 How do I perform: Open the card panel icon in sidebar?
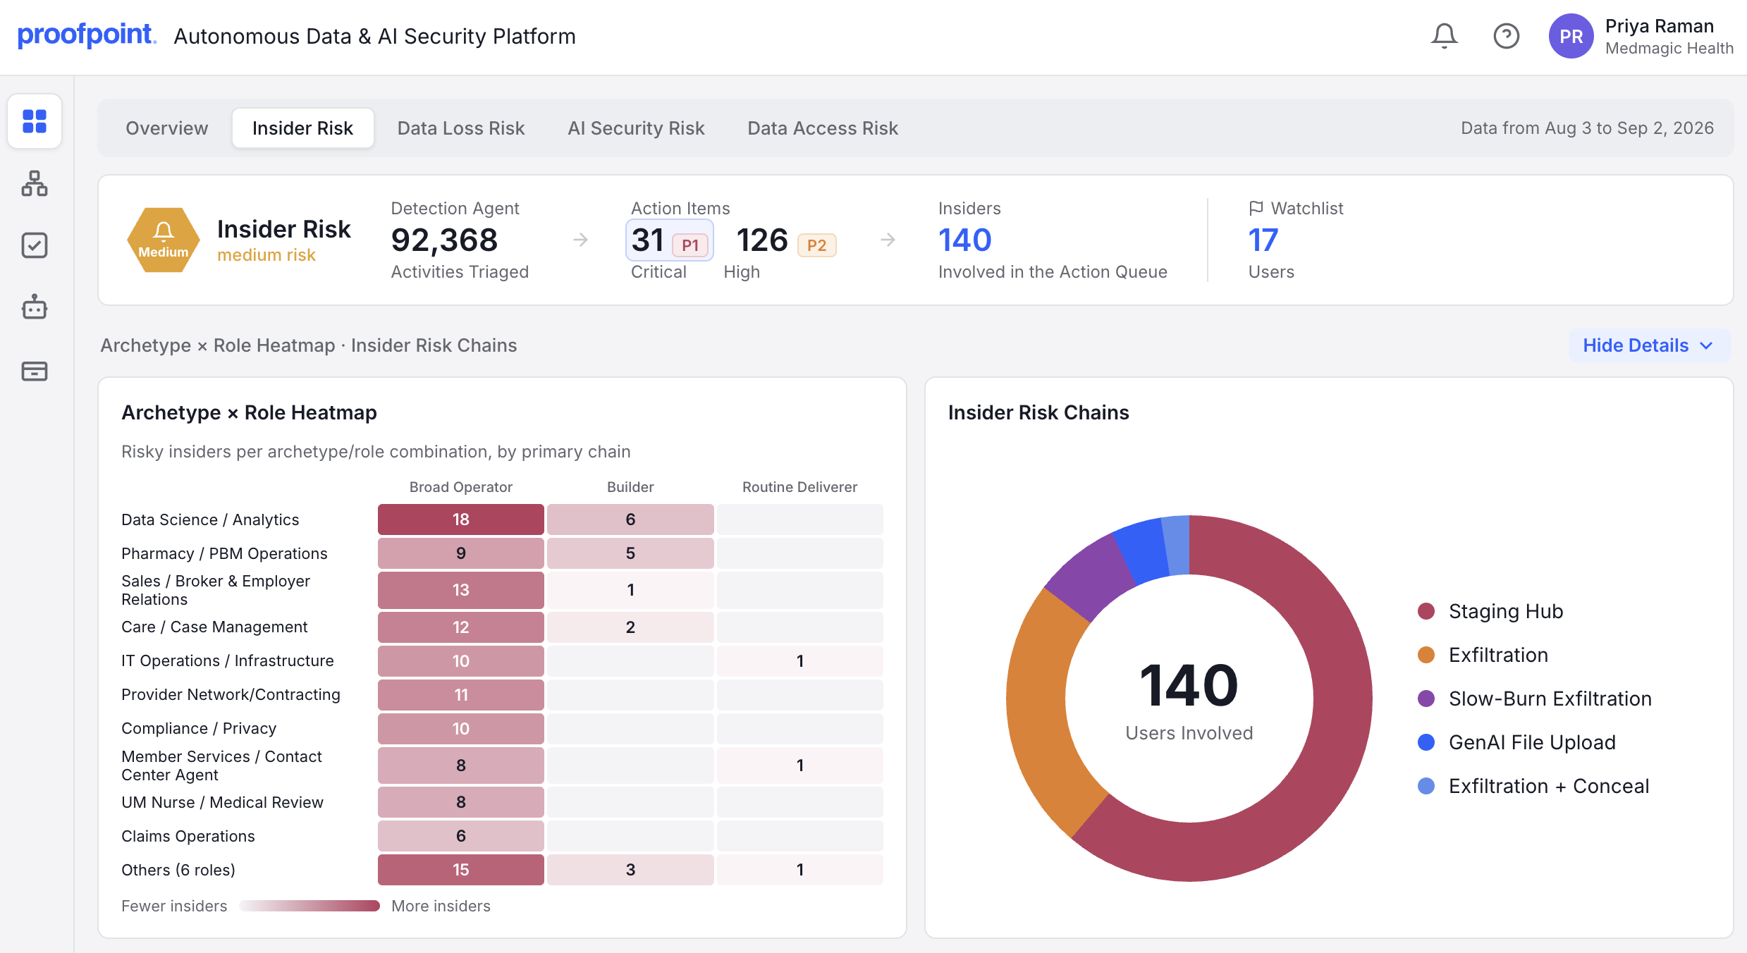tap(35, 371)
